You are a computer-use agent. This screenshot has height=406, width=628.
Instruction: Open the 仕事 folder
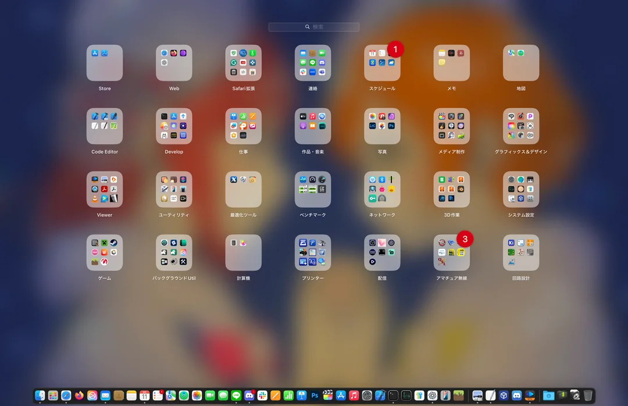244,126
